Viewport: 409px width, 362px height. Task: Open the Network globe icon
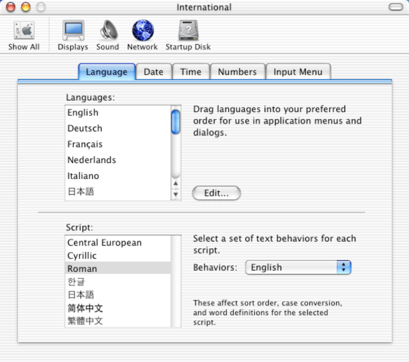[143, 35]
